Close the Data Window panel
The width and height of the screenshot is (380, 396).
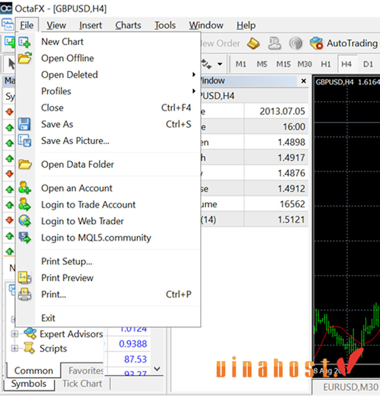304,81
